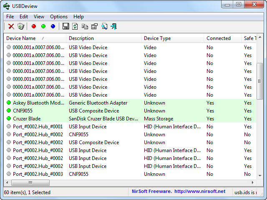Screen dimensions: 267x200
Task: Click the USB Composite Device description in the CNF9055 row
Action: pos(94,111)
